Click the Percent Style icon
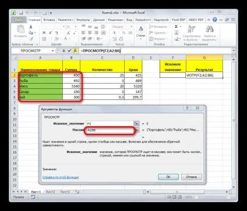Image resolution: width=247 pixels, height=211 pixels. [124, 33]
